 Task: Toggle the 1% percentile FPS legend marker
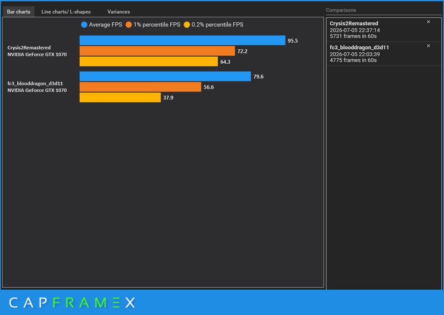[128, 24]
